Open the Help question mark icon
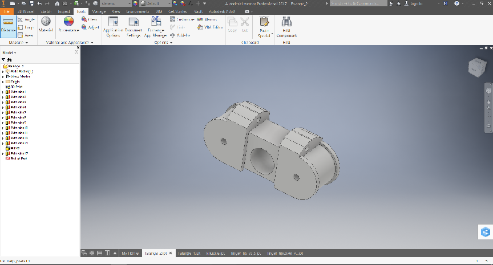This screenshot has width=493, height=265. 456,3
